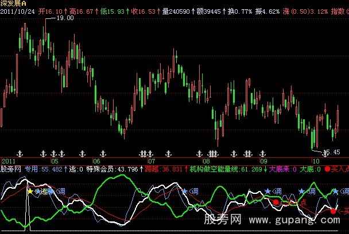Screen dimensions: 349x234
Task: Click the 大底来:0 indicator value
Action: [282, 169]
